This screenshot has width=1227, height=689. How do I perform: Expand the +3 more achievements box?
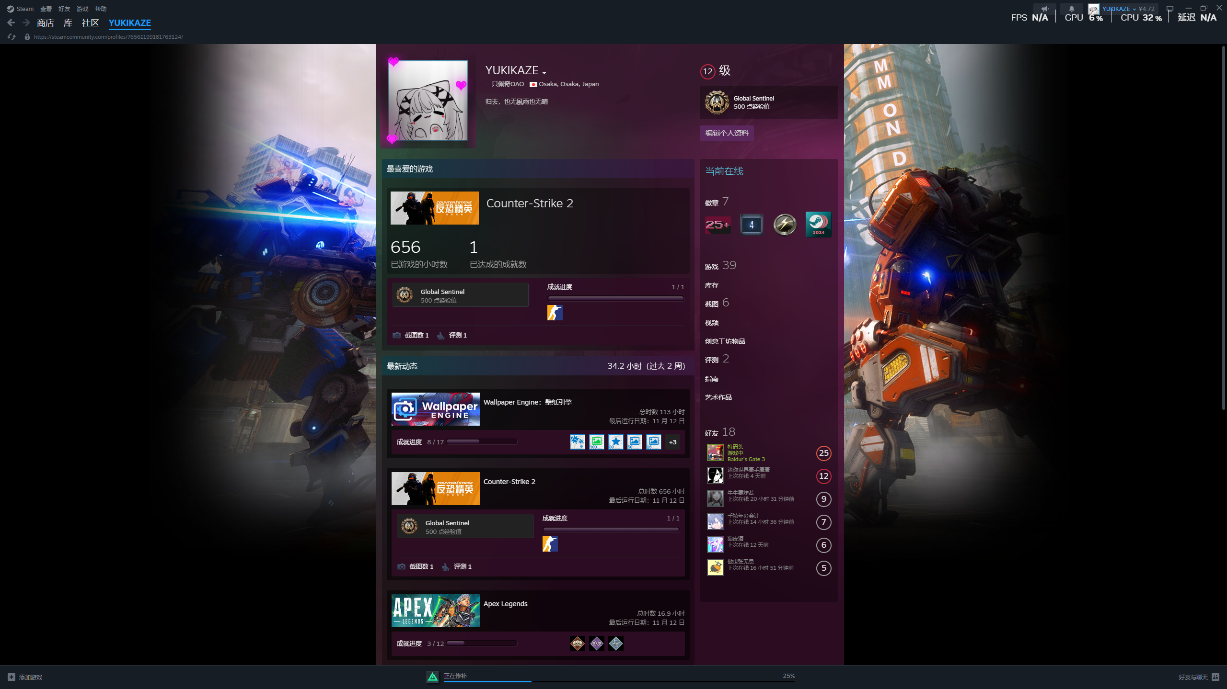tap(672, 442)
